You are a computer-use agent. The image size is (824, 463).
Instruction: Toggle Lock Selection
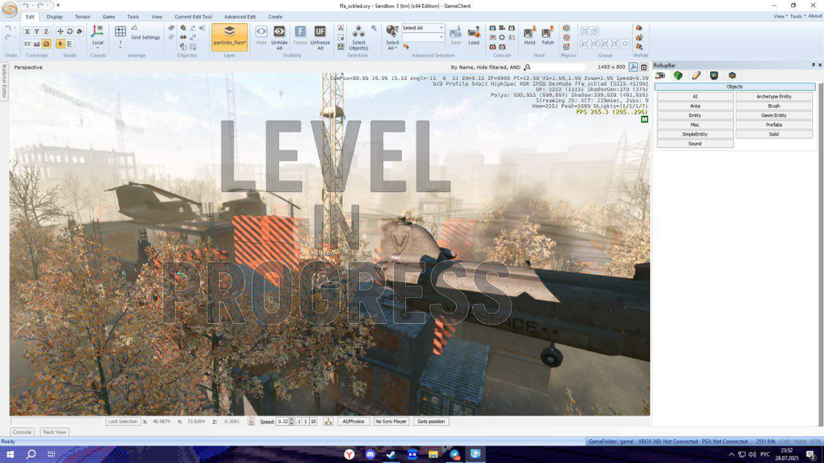pyautogui.click(x=123, y=421)
